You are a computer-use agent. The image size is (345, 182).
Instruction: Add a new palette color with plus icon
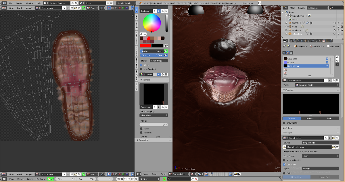[141, 34]
